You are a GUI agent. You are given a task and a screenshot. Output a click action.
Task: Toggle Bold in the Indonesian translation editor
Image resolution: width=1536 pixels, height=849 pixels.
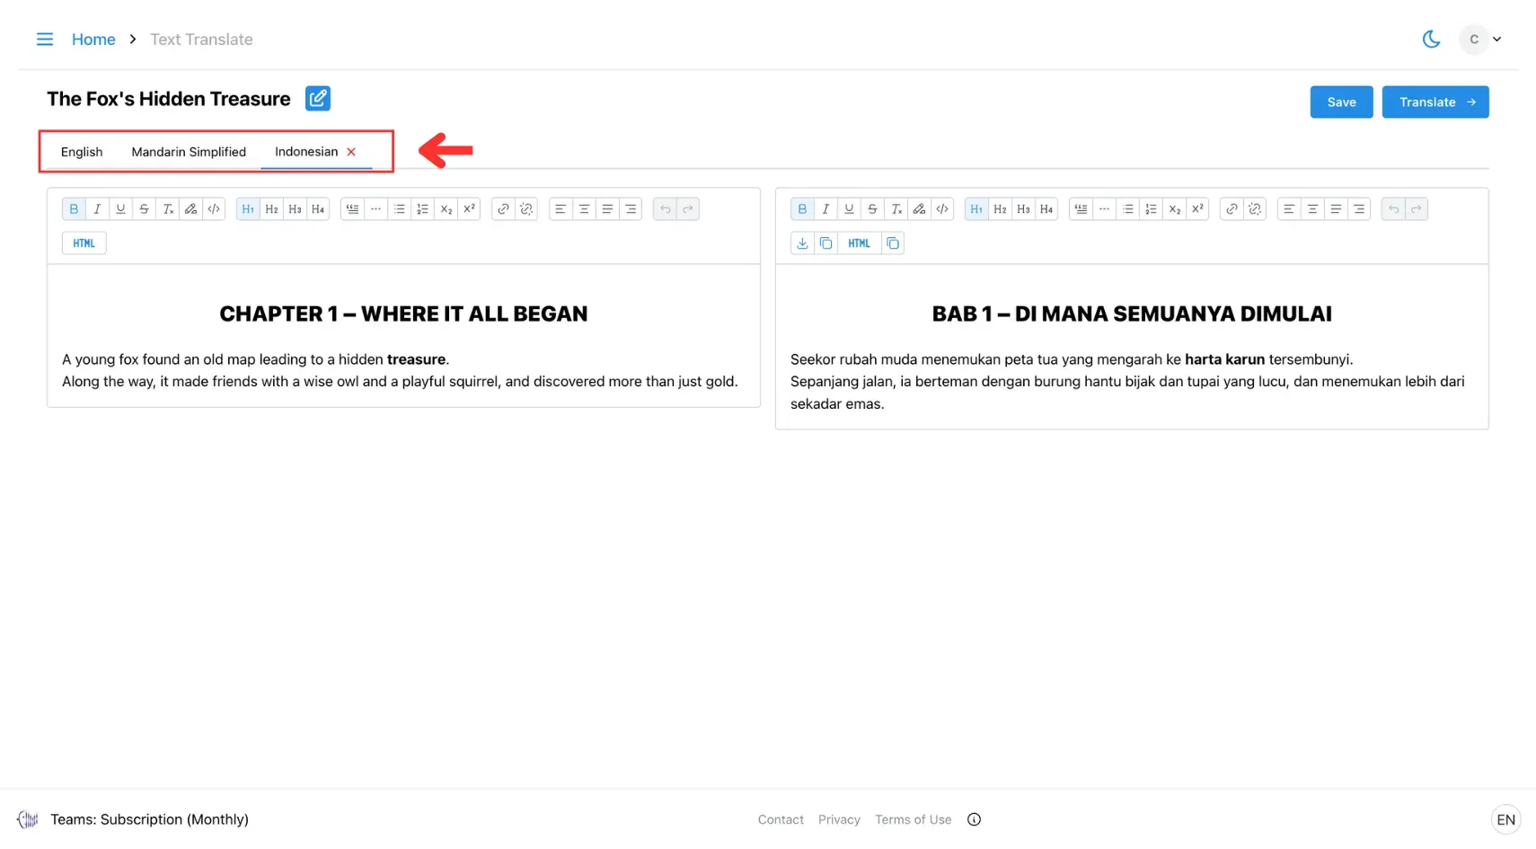[x=802, y=209]
